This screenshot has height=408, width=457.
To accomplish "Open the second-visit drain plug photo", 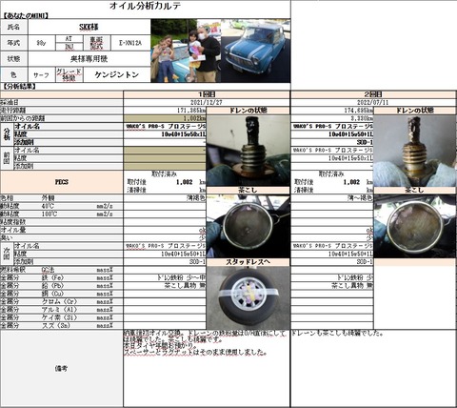I will (415, 151).
